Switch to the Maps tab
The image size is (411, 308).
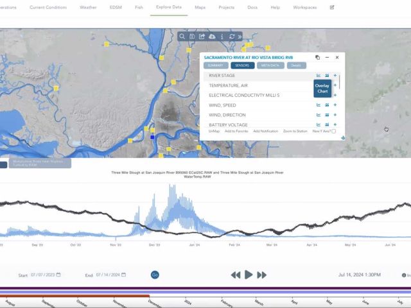point(200,8)
